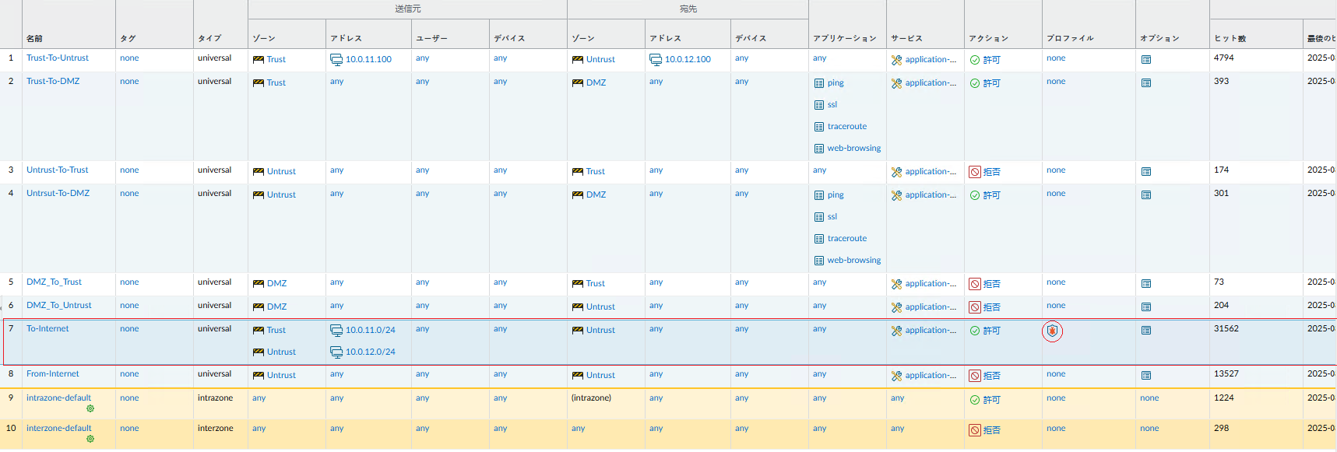This screenshot has height=452, width=1337.
Task: Click the web-browsing application in Untrsut-To-DMZ rule
Action: coord(853,261)
